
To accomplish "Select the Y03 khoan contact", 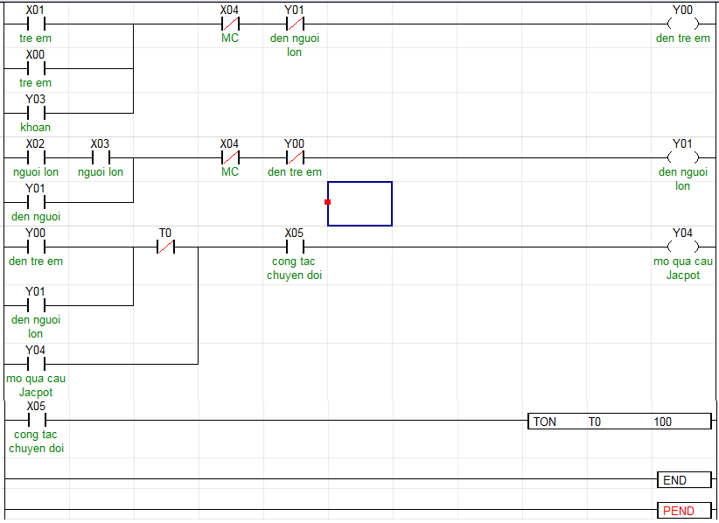I will (35, 112).
